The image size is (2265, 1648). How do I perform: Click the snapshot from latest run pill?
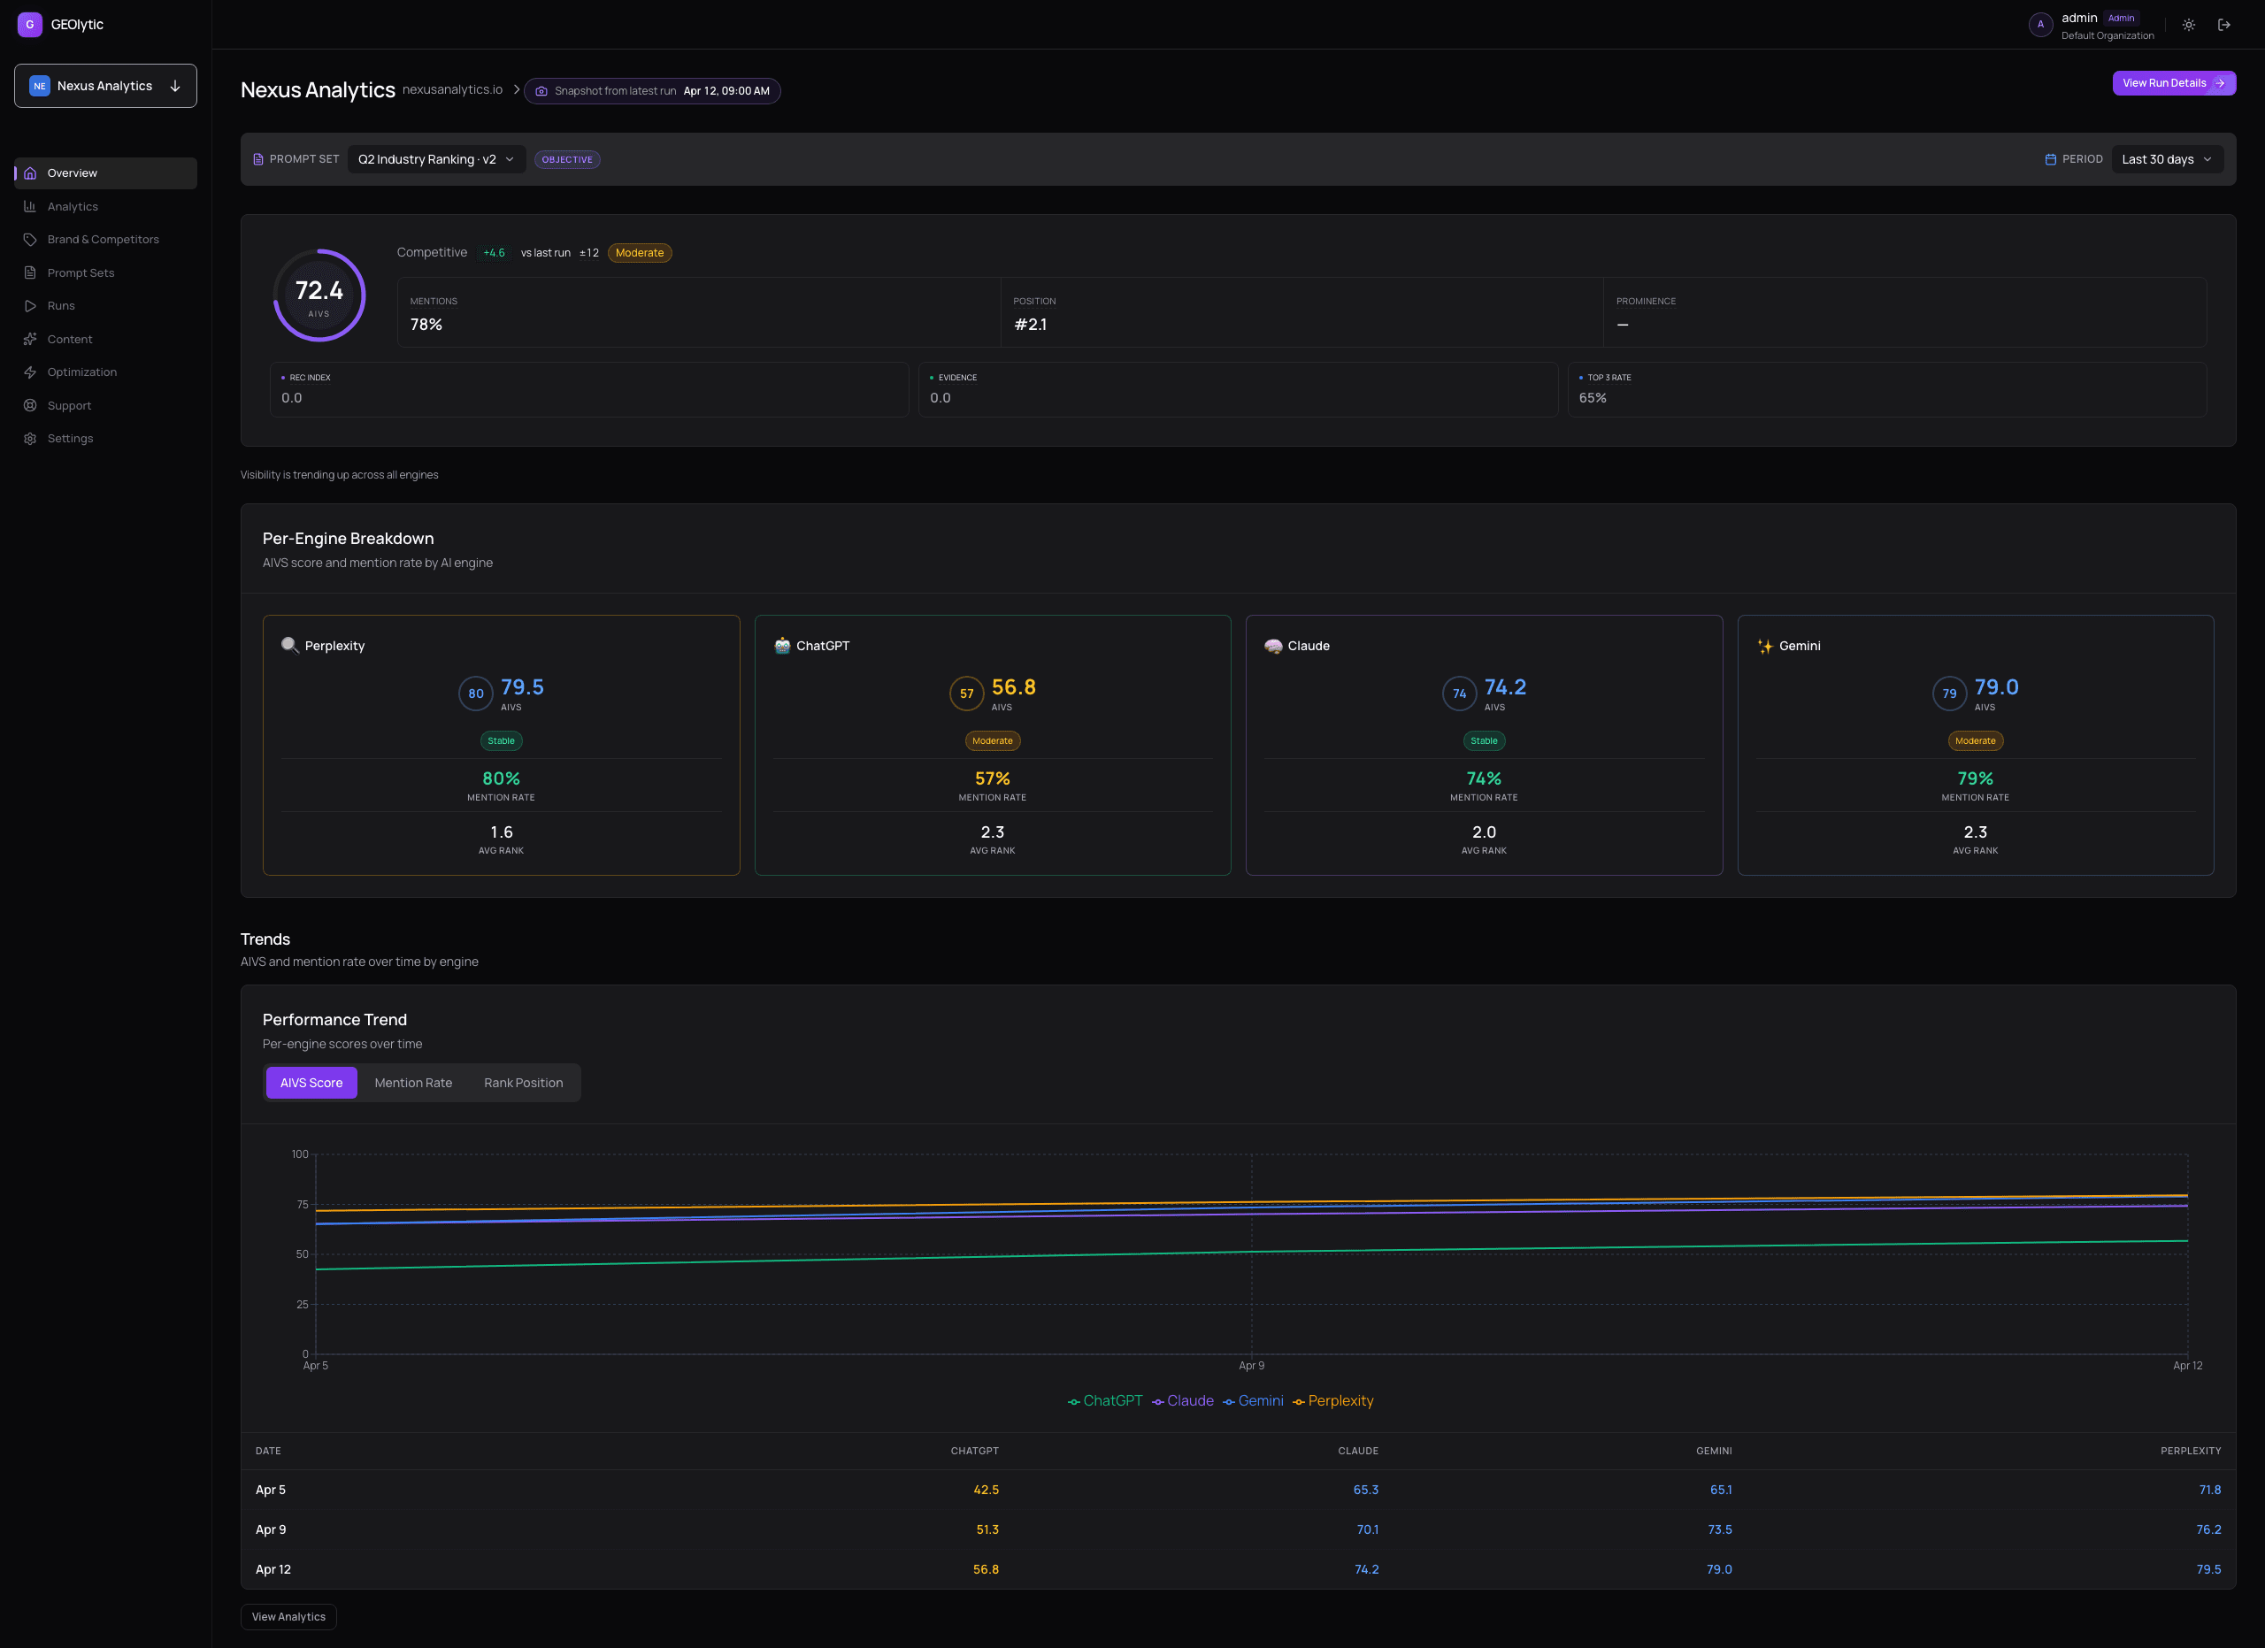pos(652,91)
